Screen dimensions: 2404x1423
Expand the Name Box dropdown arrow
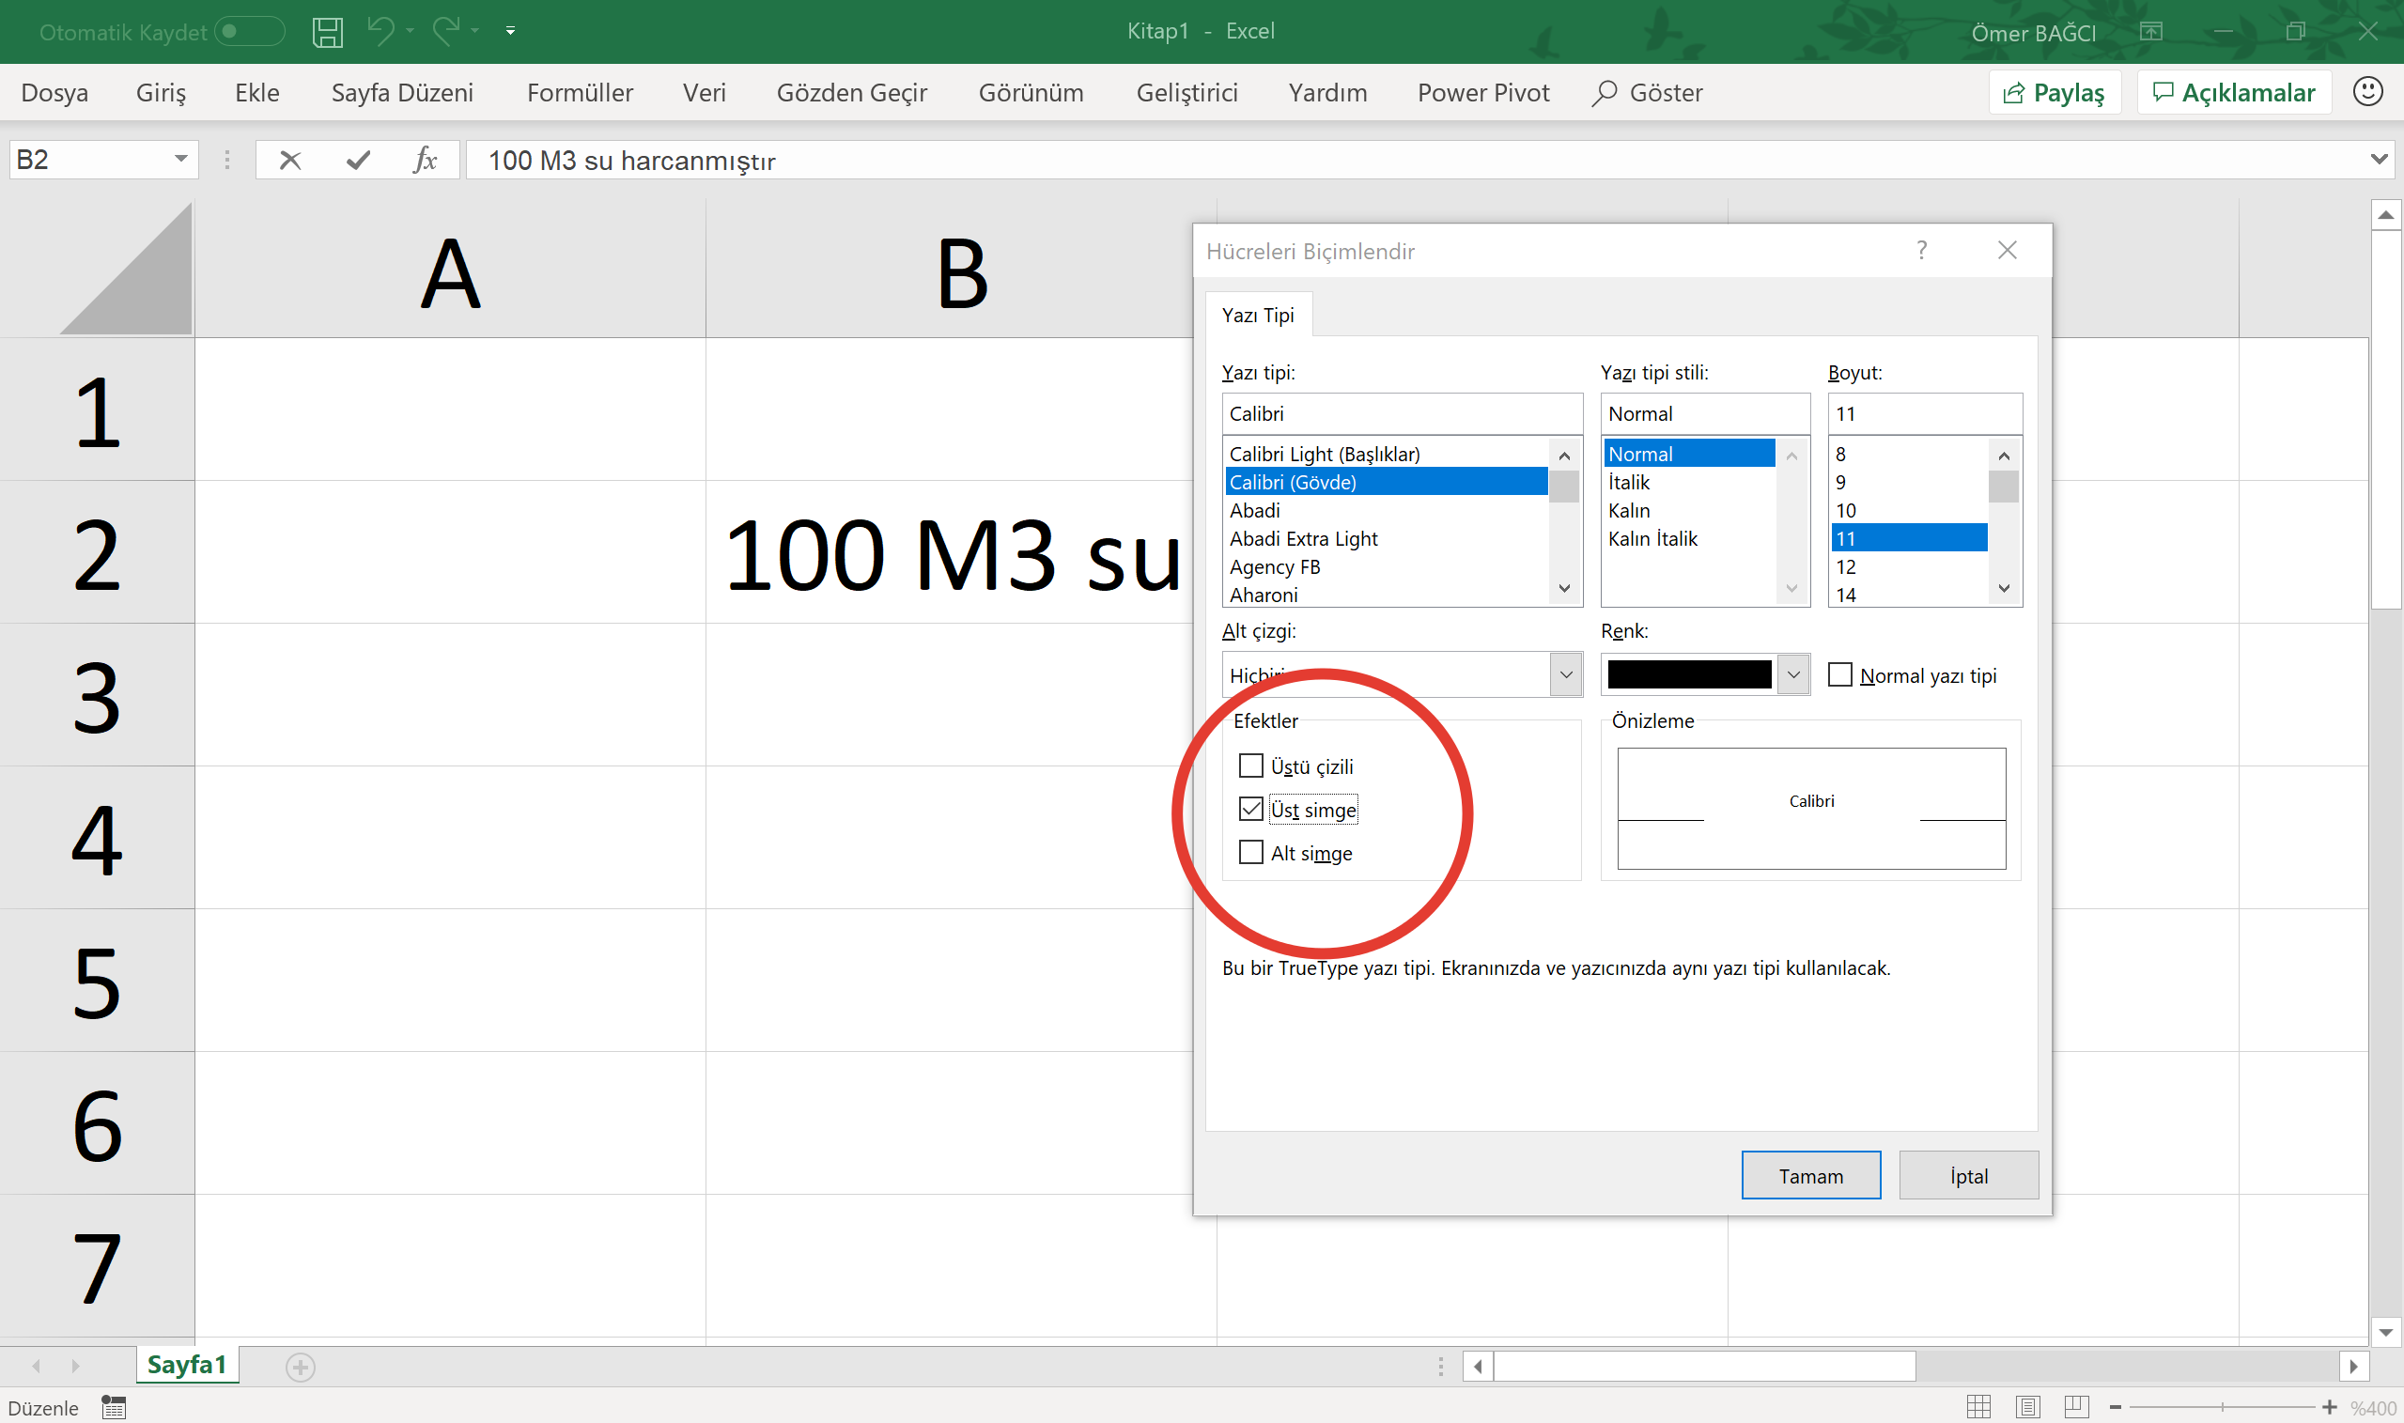[x=180, y=159]
